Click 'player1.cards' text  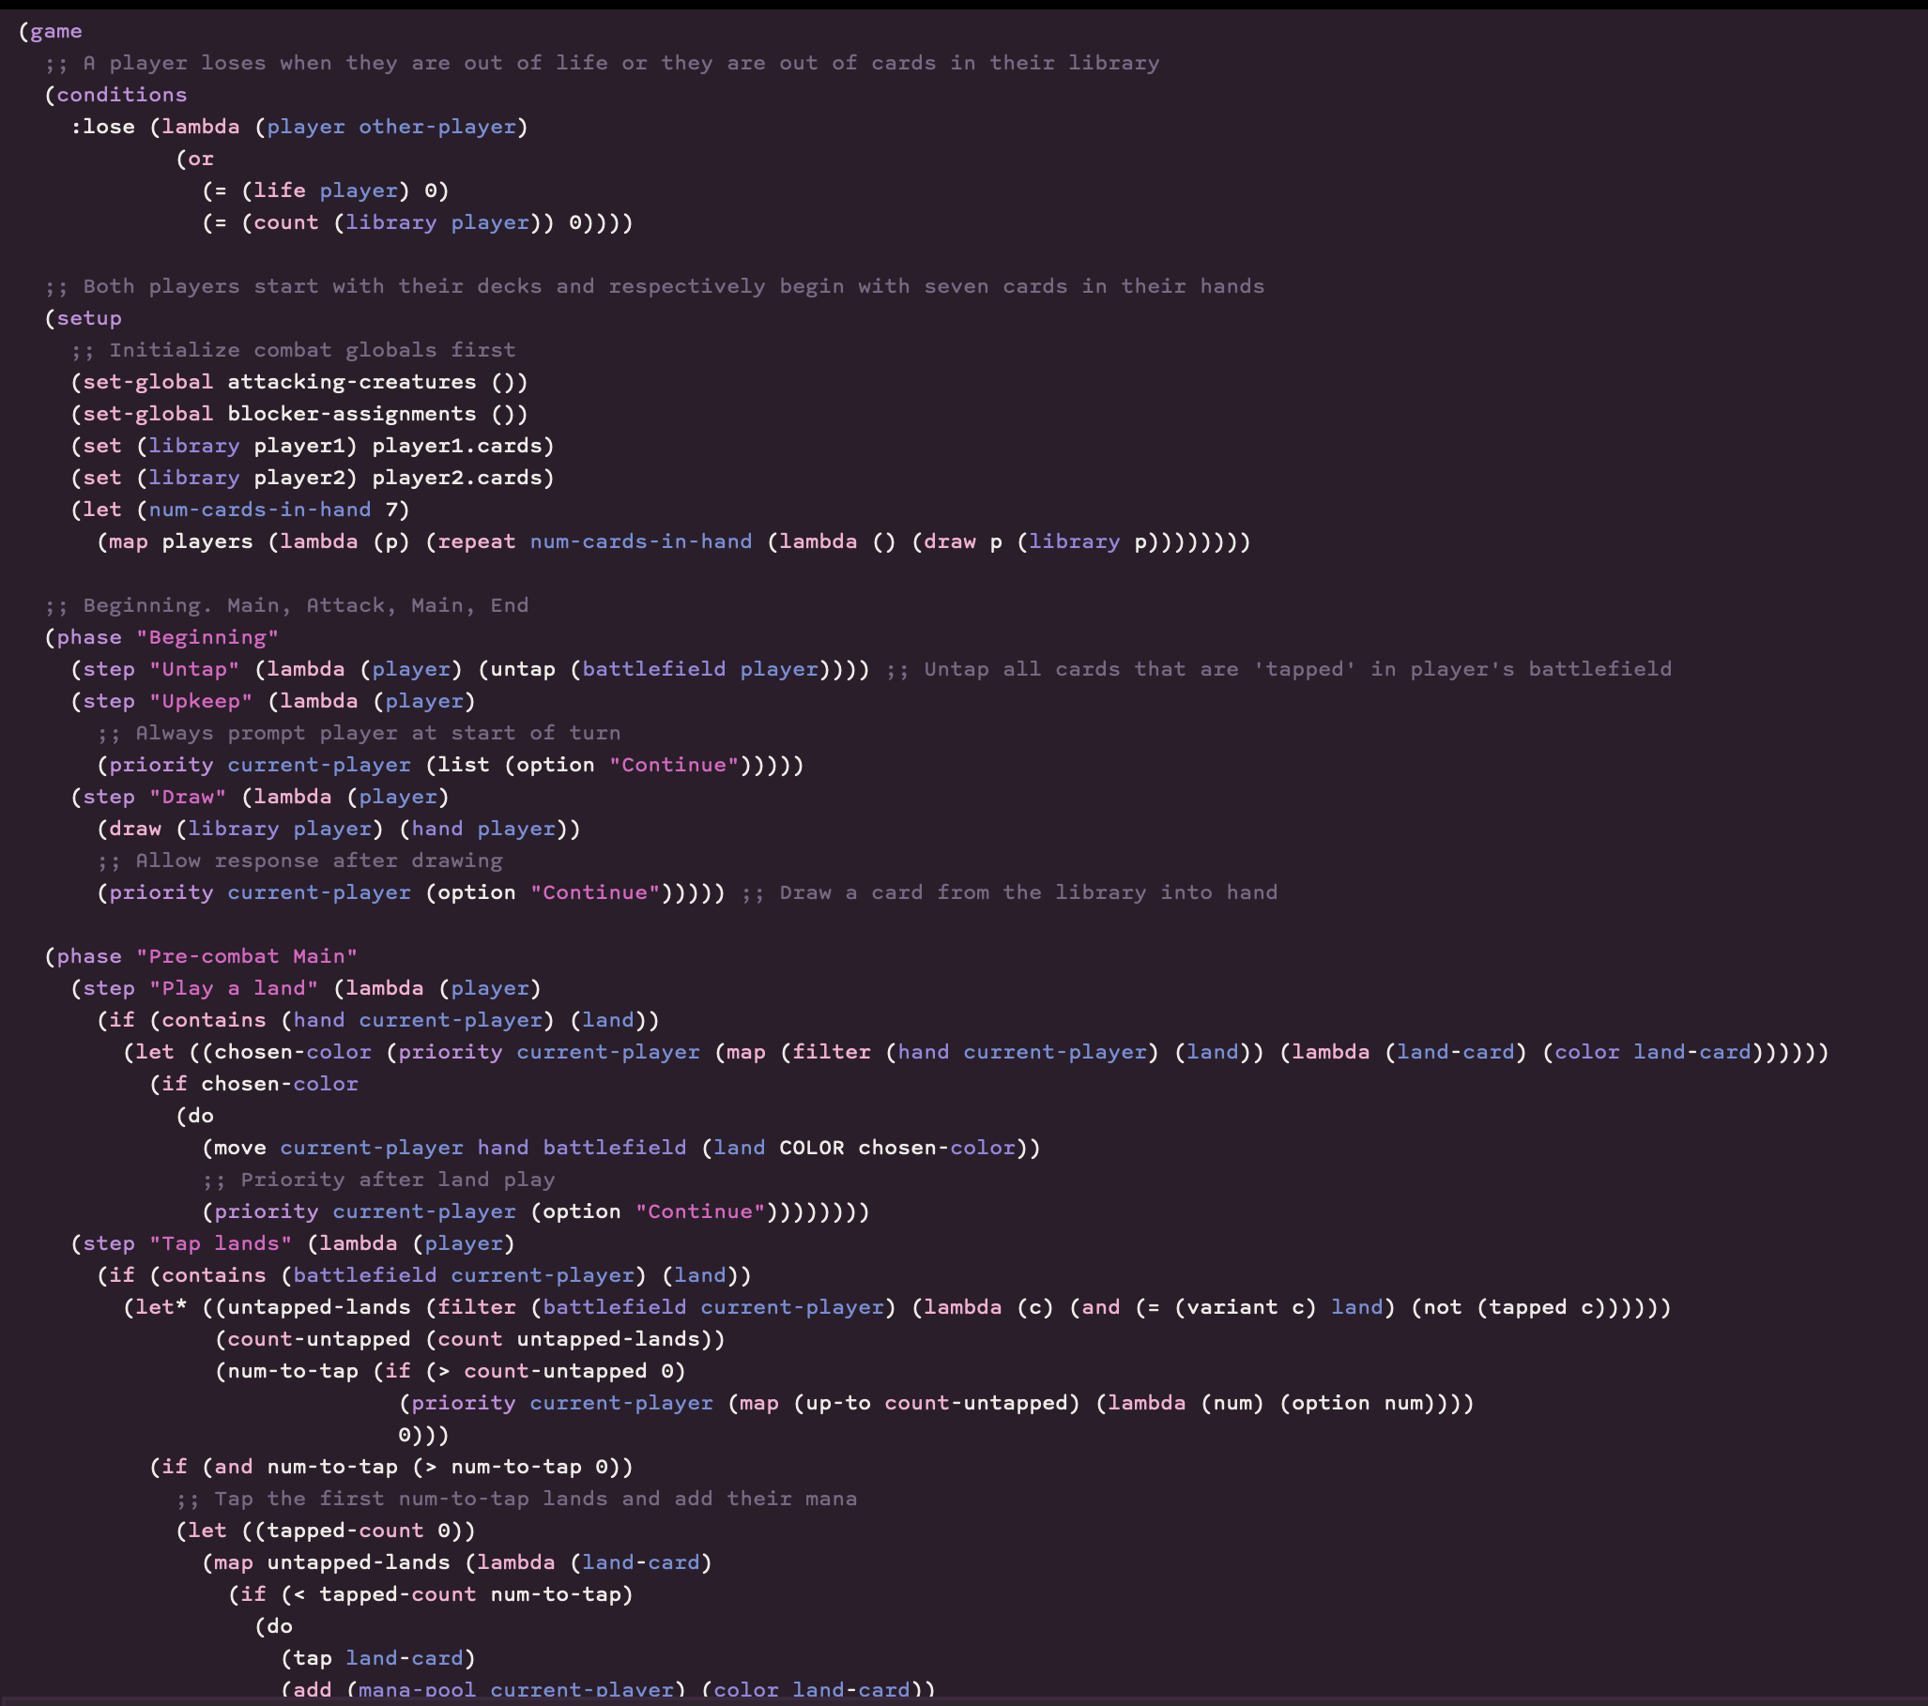click(x=456, y=446)
